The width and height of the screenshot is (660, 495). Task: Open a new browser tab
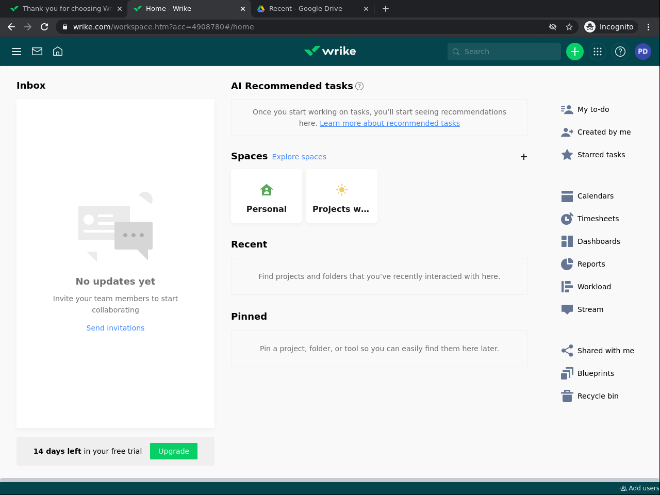click(x=386, y=9)
